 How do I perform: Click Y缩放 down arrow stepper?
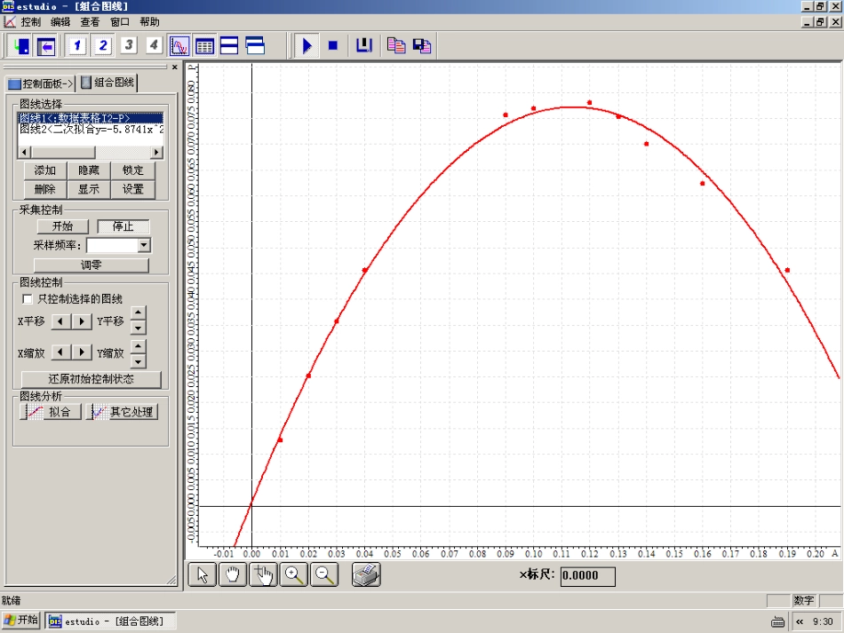[x=138, y=361]
